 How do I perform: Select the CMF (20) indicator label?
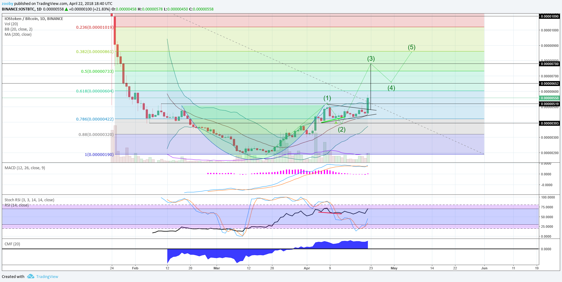[x=12, y=244]
